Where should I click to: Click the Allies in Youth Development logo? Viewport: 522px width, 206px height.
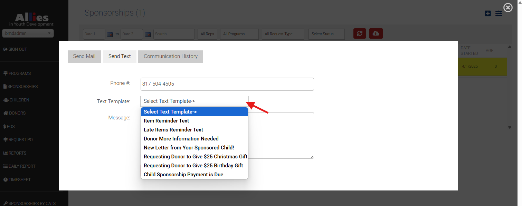[31, 20]
